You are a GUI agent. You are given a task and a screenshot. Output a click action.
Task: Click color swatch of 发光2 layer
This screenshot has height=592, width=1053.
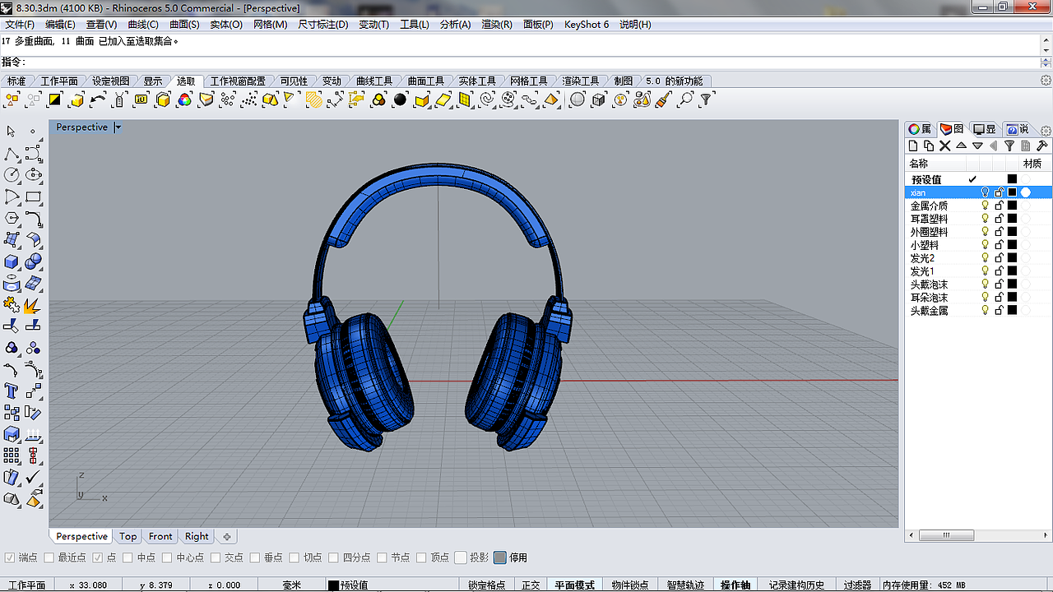(x=1013, y=258)
